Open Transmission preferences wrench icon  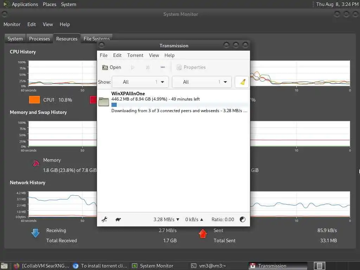click(104, 219)
